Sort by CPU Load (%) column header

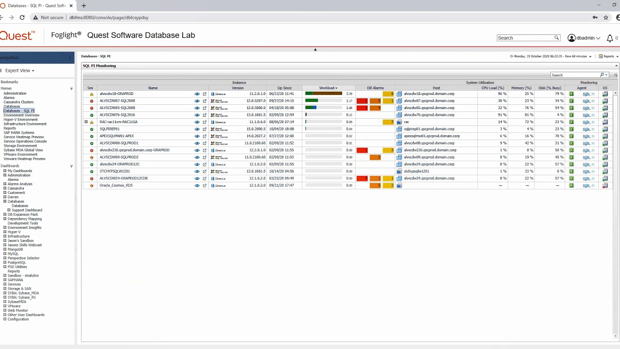[x=493, y=88]
